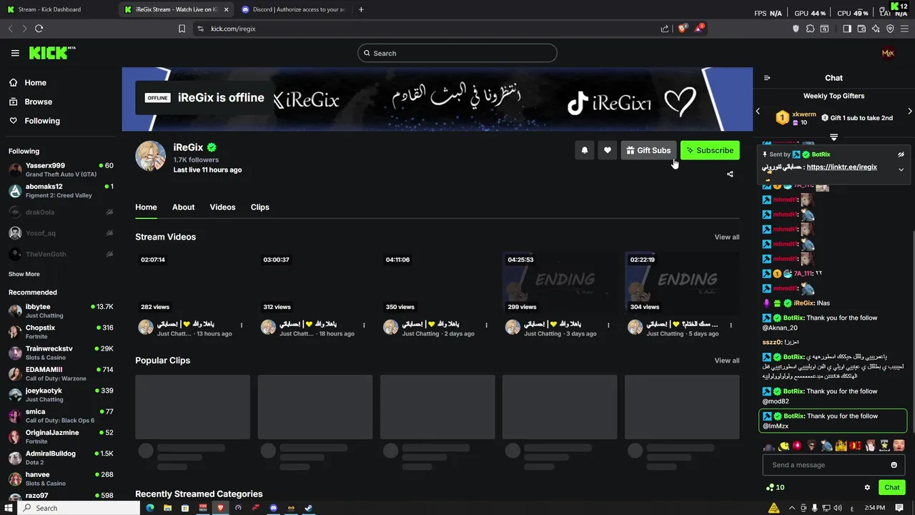Bookmark this page from the address bar
This screenshot has height=515, width=915.
pyautogui.click(x=182, y=29)
